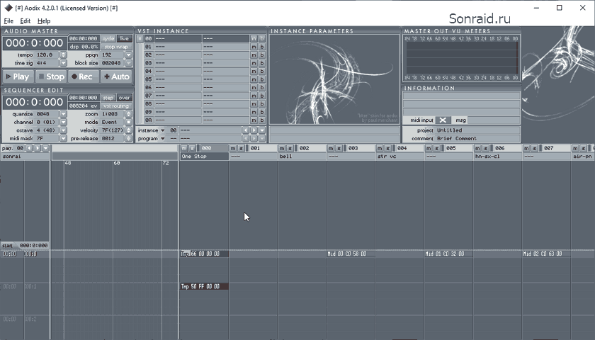Image resolution: width=595 pixels, height=340 pixels.
Task: Solo track 000
Action: click(x=192, y=148)
